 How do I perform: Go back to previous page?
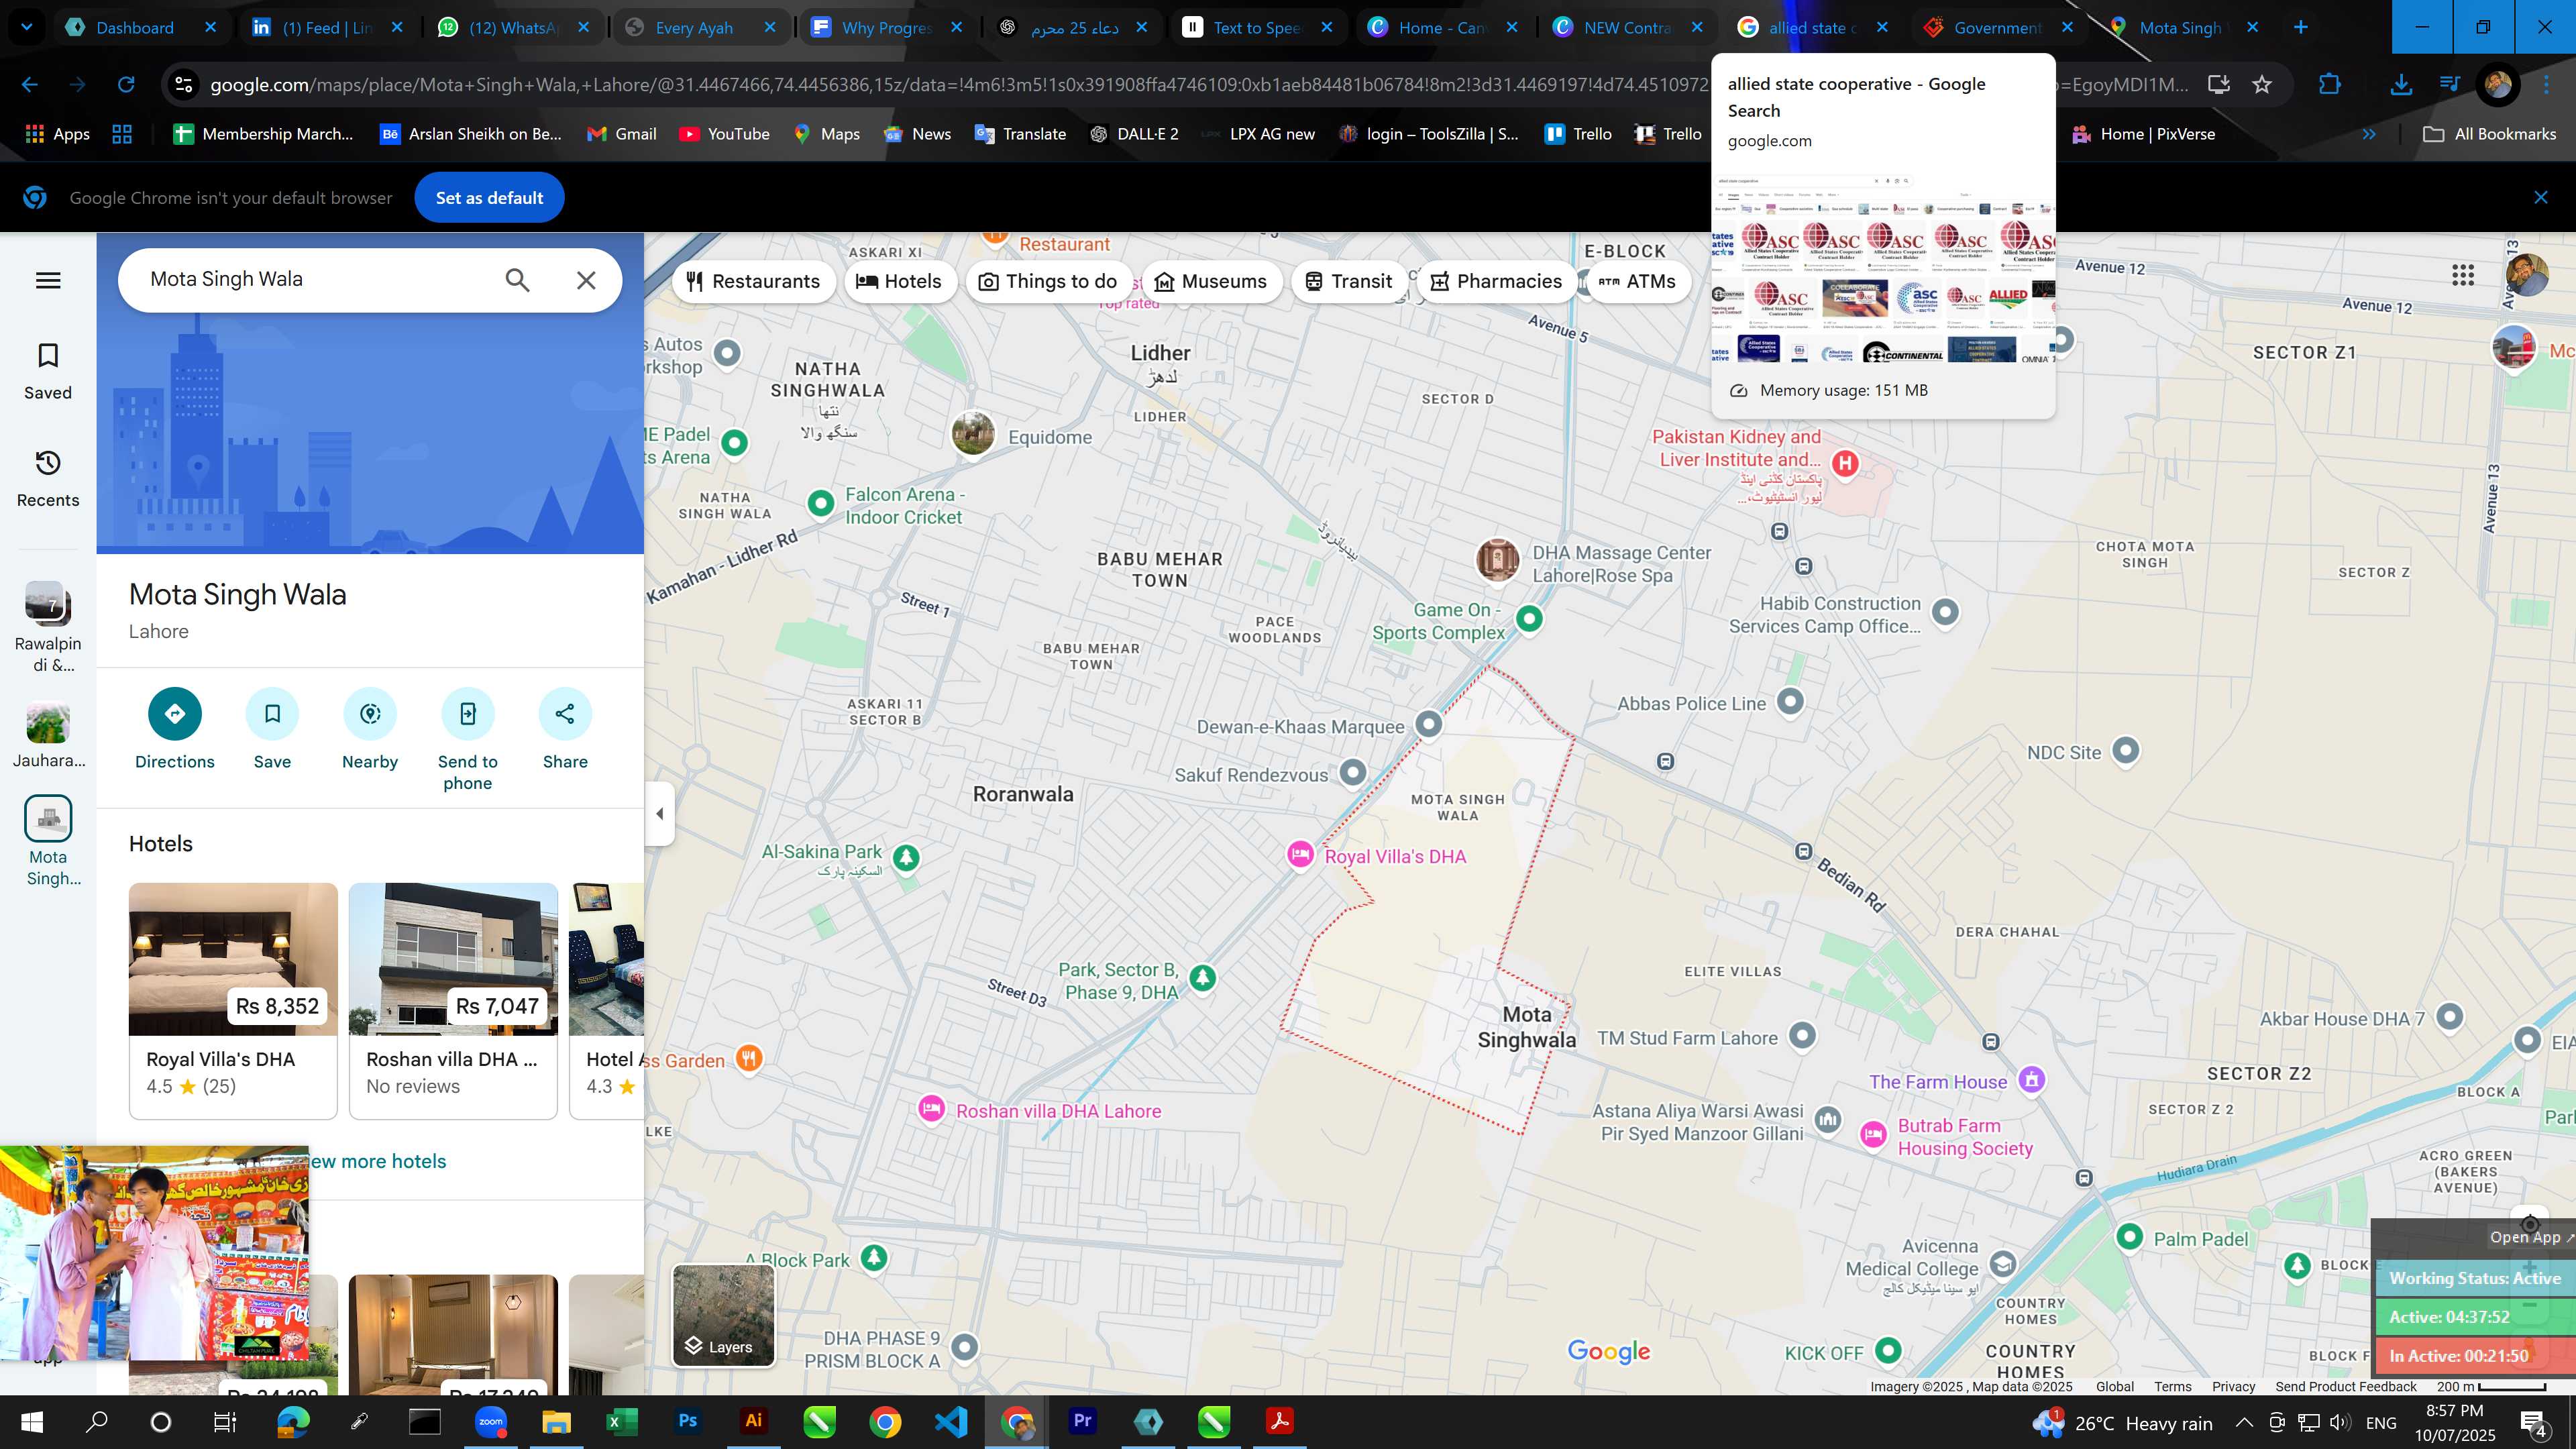click(x=30, y=85)
